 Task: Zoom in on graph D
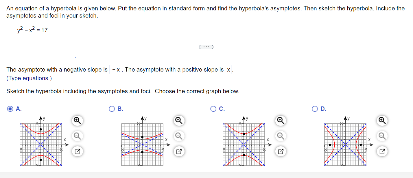382,121
